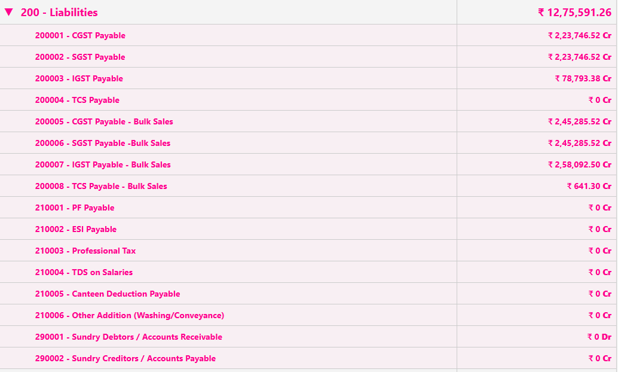Click the Liabilities total amount ₹ 12,75,591.26
Image resolution: width=618 pixels, height=372 pixels.
click(x=574, y=12)
